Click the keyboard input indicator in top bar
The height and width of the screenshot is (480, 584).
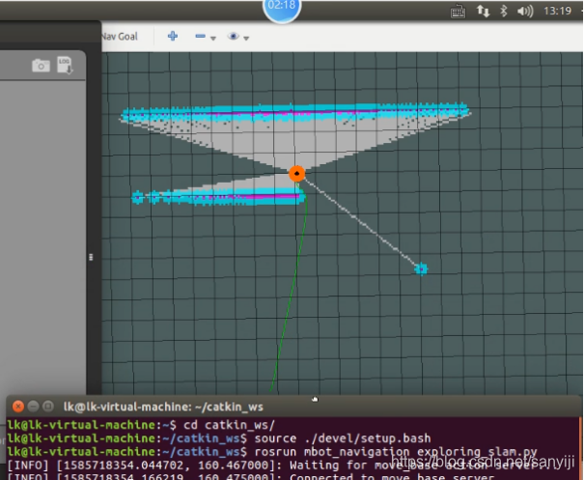[458, 12]
